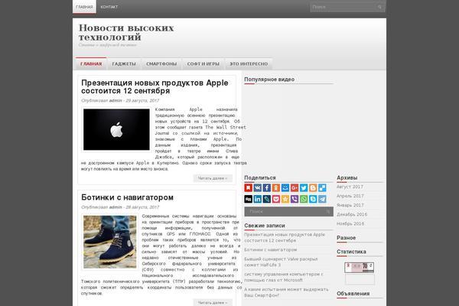Open the Август 2017 archive
Image resolution: width=459 pixels, height=306 pixels.
click(350, 187)
